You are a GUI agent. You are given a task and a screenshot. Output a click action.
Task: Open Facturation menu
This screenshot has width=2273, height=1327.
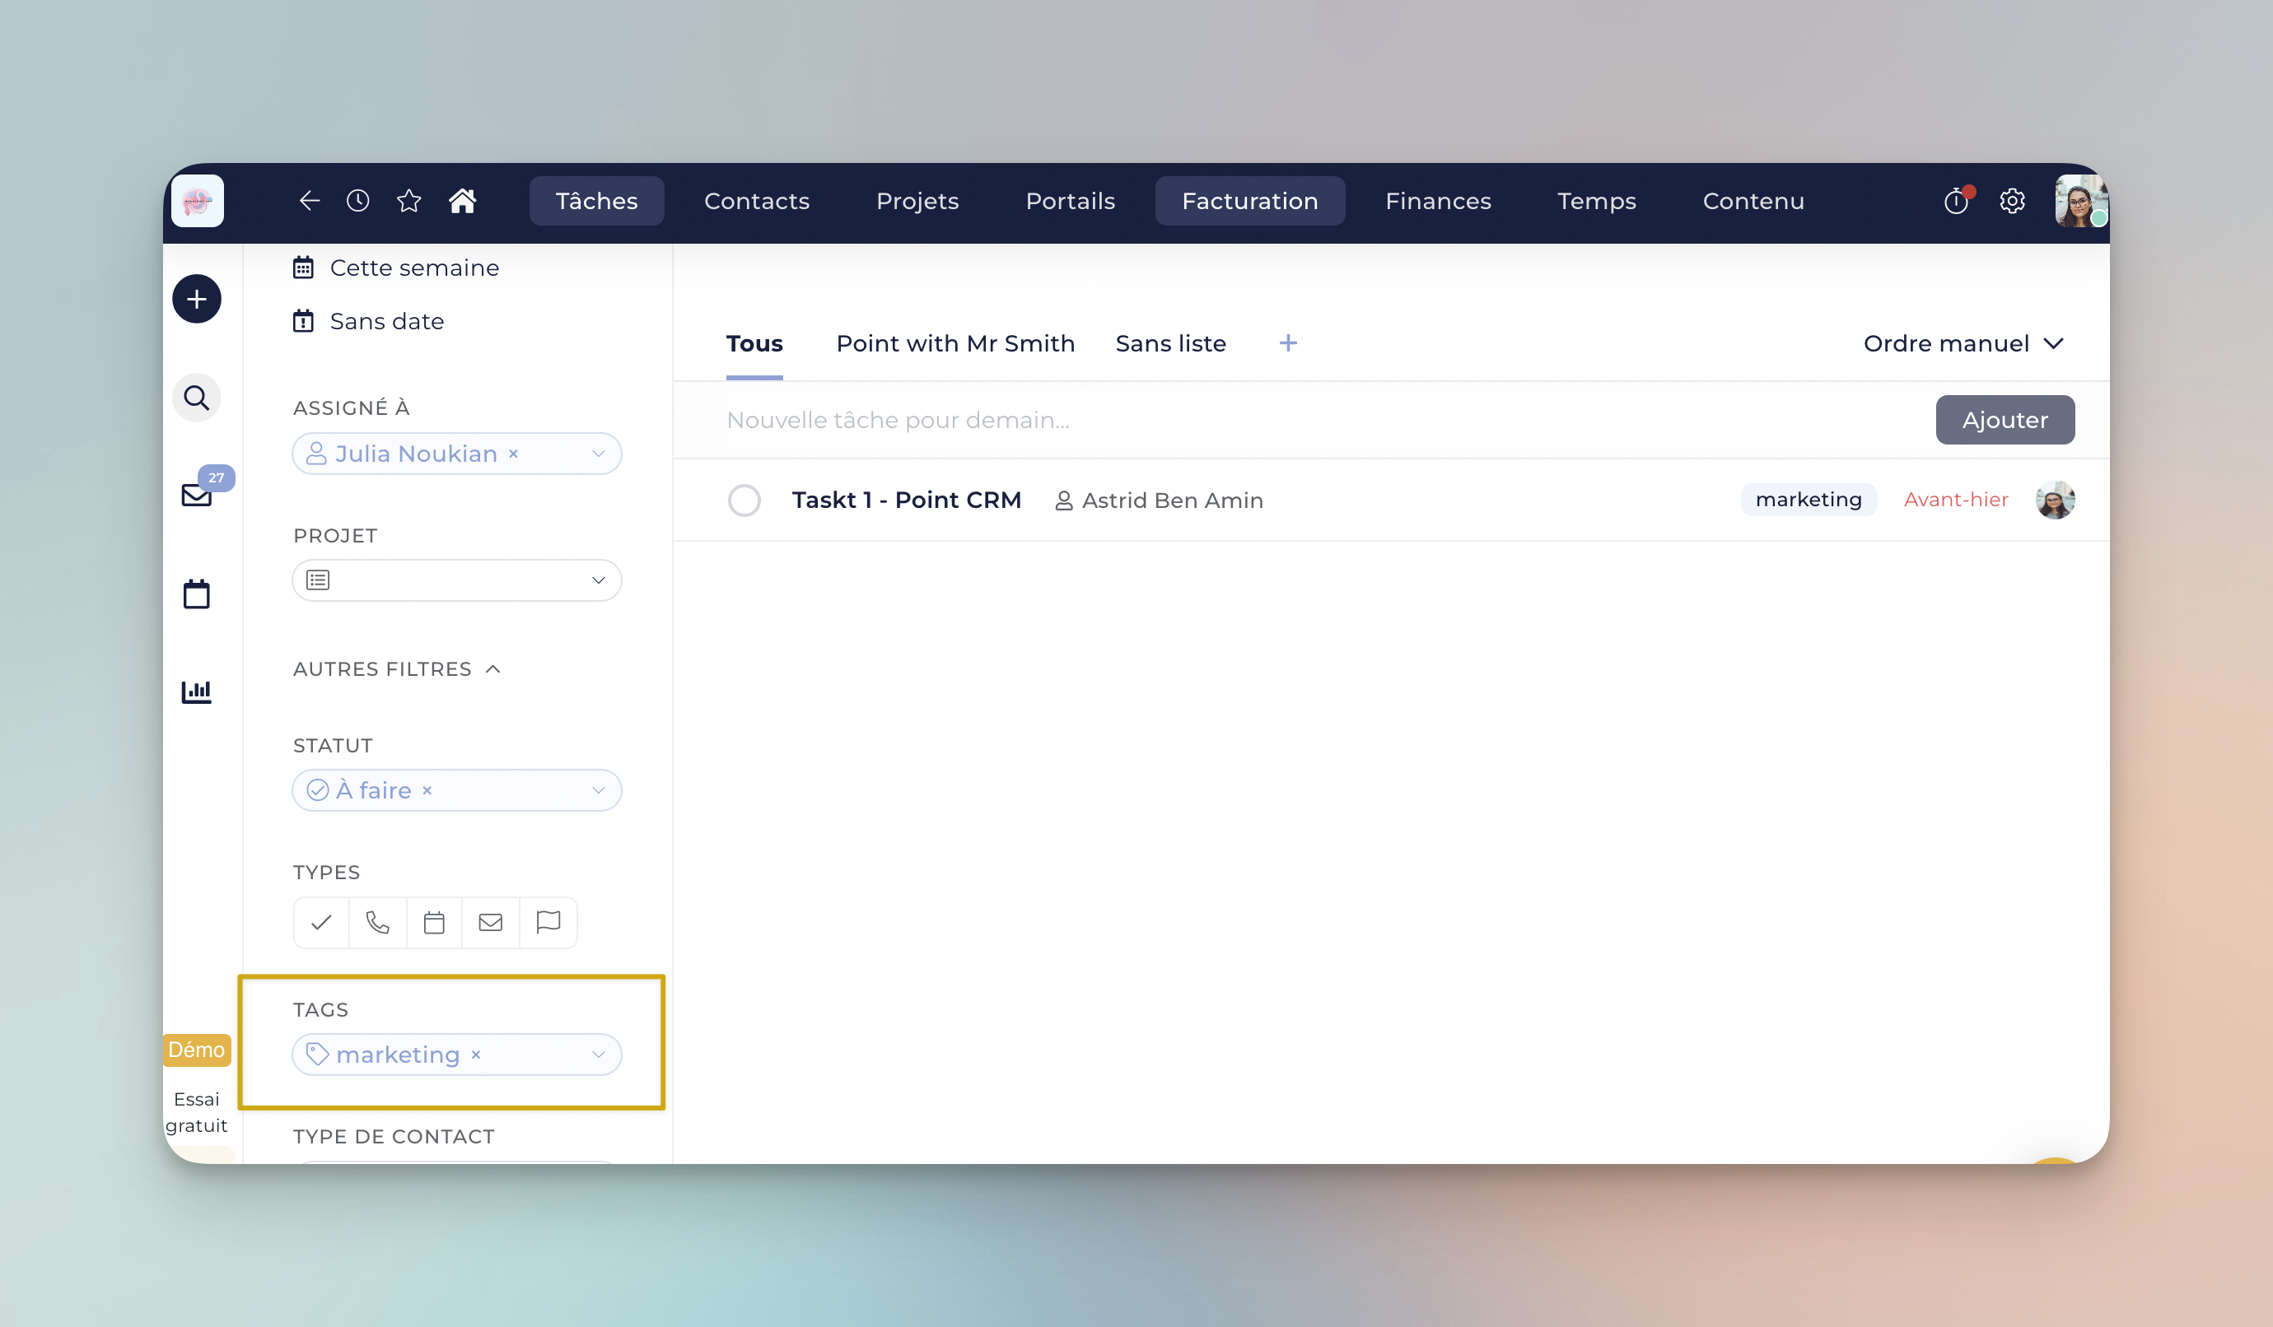pos(1250,201)
